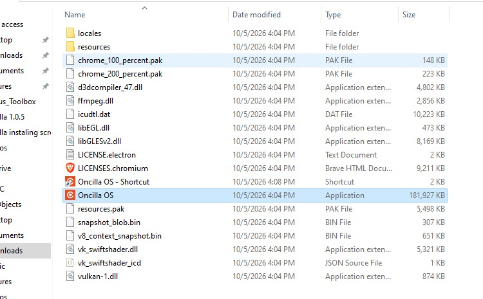
Task: Click the resources folder name
Action: [x=94, y=47]
